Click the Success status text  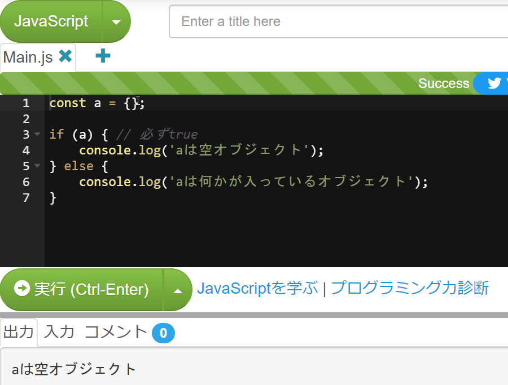point(444,83)
